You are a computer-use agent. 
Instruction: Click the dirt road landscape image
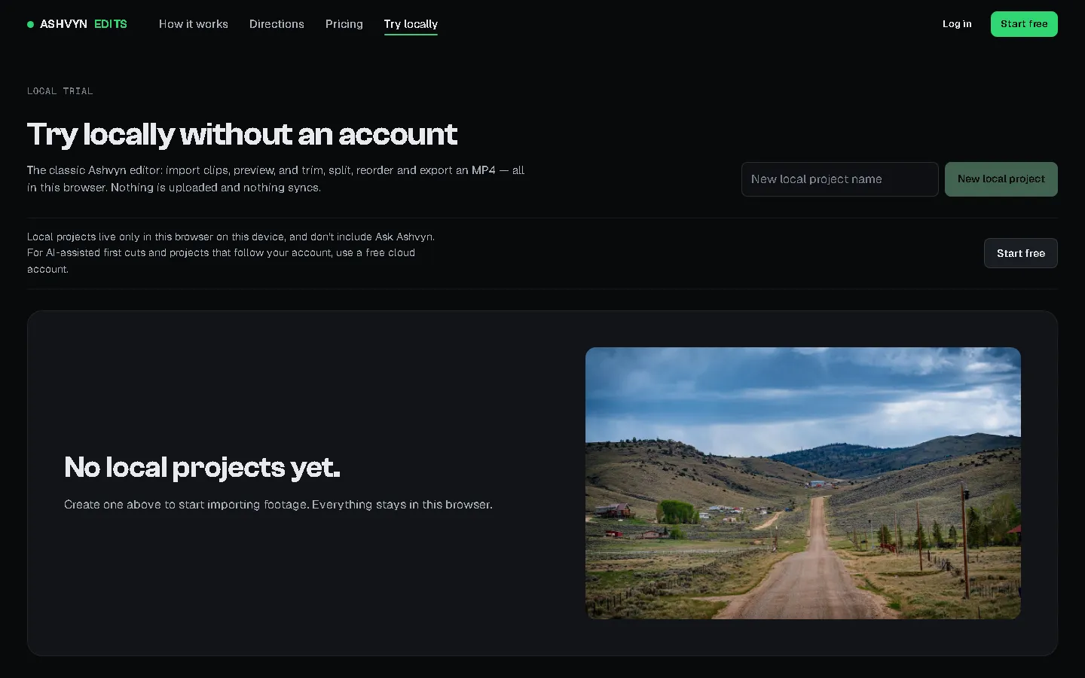click(803, 483)
